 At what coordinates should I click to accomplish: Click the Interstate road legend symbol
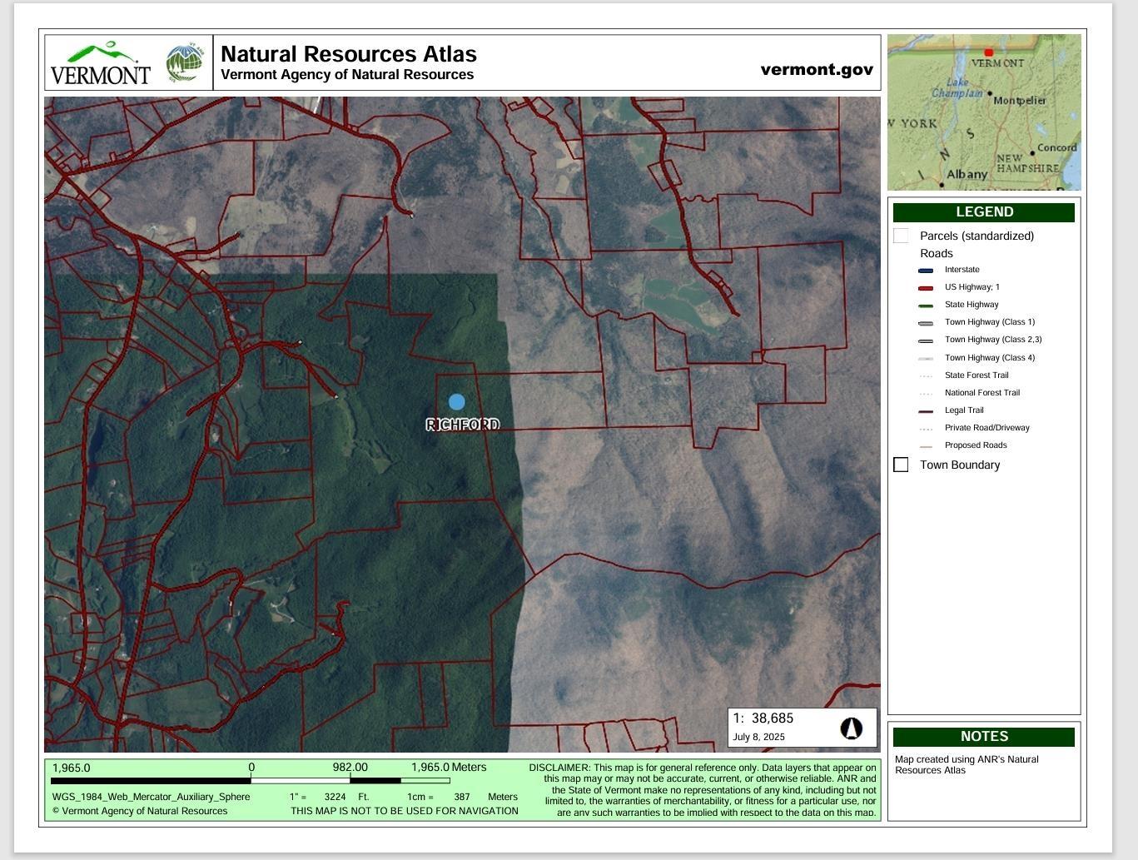click(x=926, y=270)
